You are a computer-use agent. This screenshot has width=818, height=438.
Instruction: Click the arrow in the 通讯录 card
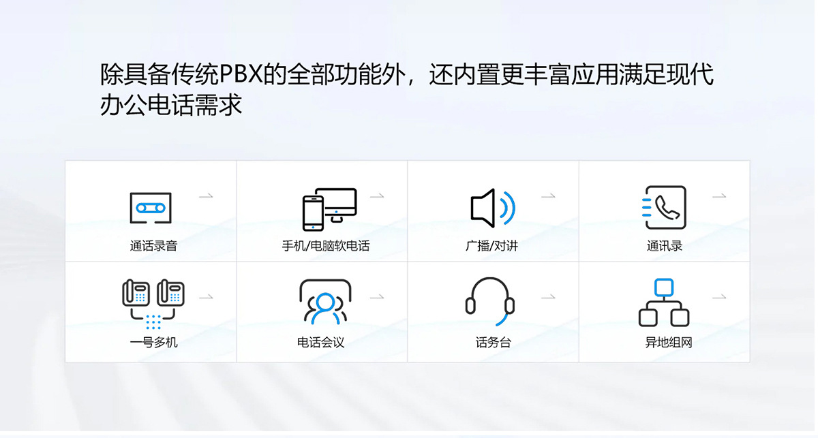[x=718, y=196]
